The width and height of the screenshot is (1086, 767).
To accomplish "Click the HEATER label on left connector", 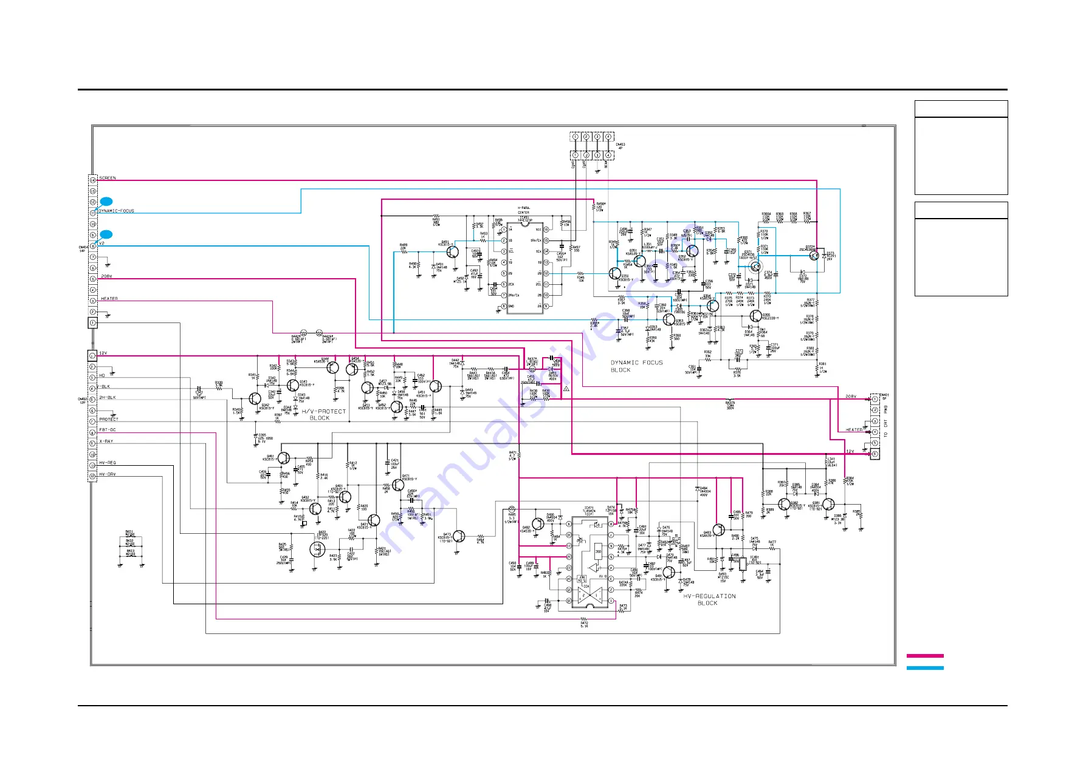I will (x=109, y=299).
